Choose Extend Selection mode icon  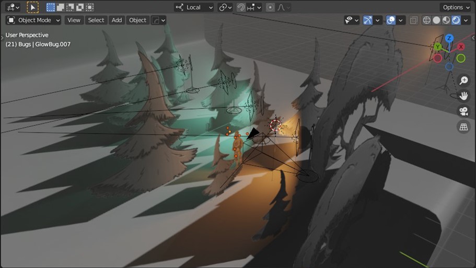coord(61,7)
